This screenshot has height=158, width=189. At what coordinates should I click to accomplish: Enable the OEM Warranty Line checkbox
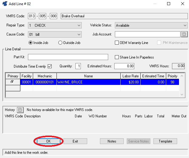point(117,43)
